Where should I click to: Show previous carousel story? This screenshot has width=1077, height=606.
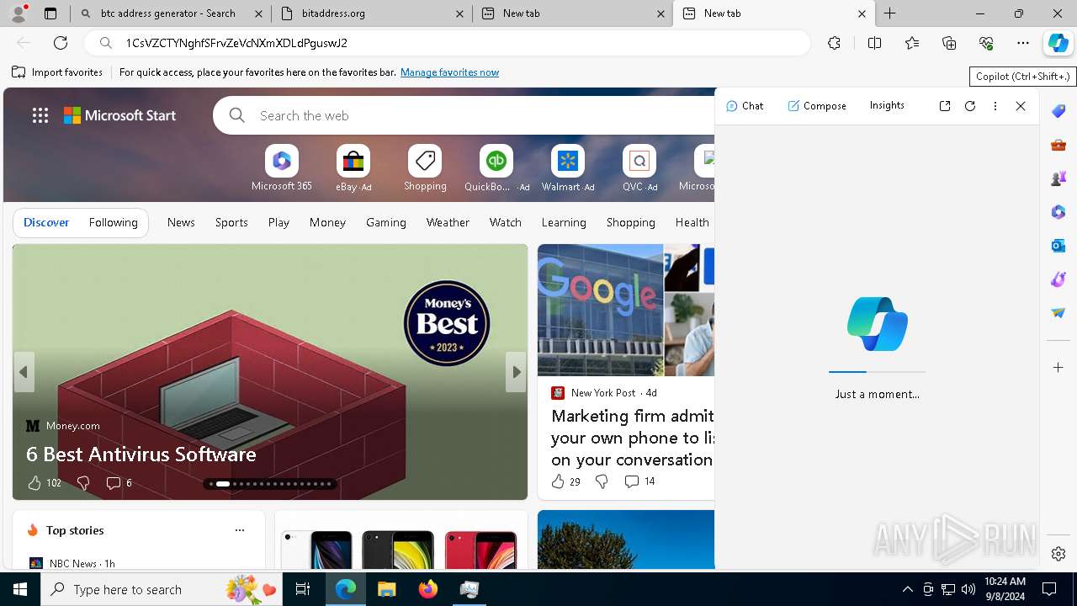(x=24, y=372)
